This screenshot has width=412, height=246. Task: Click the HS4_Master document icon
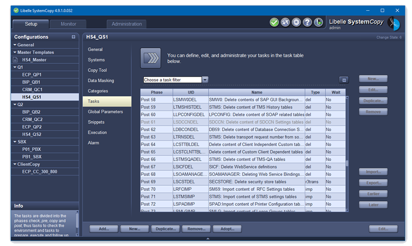tap(15, 60)
